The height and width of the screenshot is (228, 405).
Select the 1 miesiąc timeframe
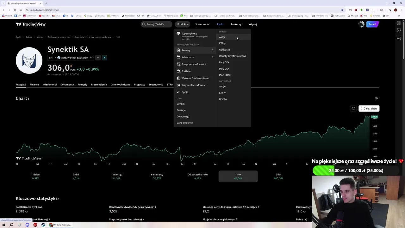(x=116, y=176)
